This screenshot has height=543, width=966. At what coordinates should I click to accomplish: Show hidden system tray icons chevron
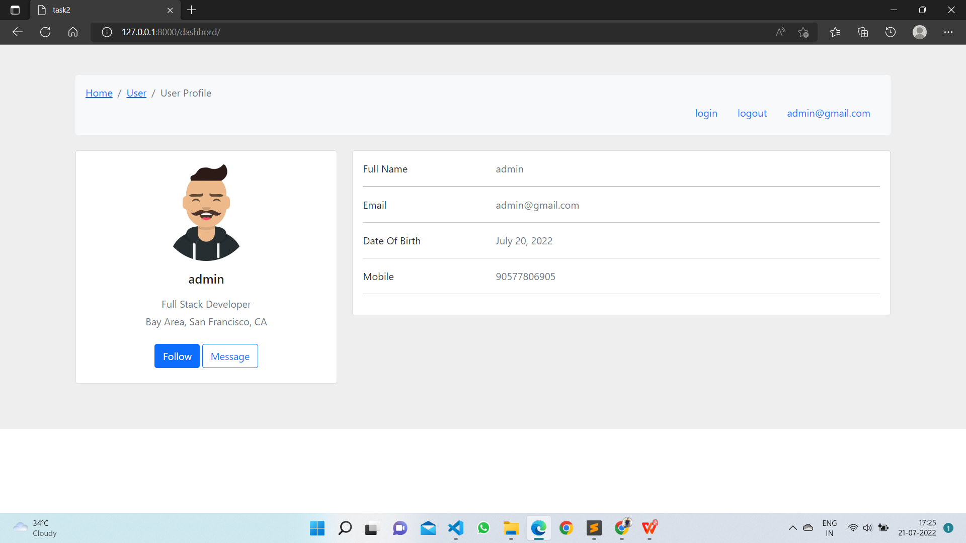point(793,528)
